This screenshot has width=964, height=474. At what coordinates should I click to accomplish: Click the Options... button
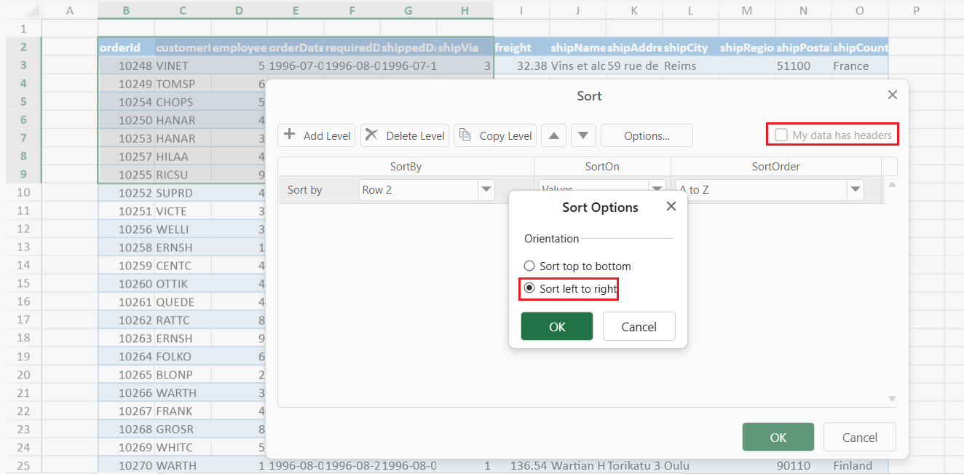click(647, 135)
